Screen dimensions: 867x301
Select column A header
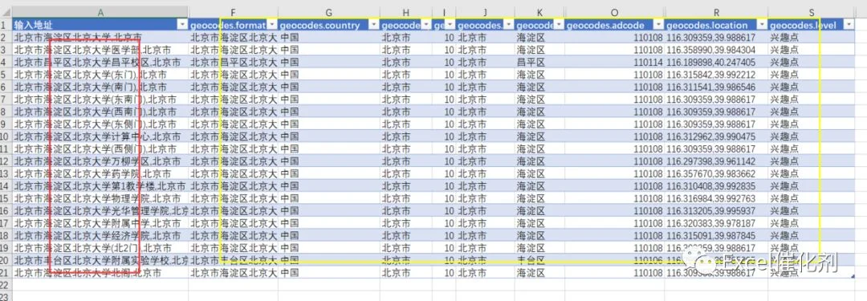(100, 12)
